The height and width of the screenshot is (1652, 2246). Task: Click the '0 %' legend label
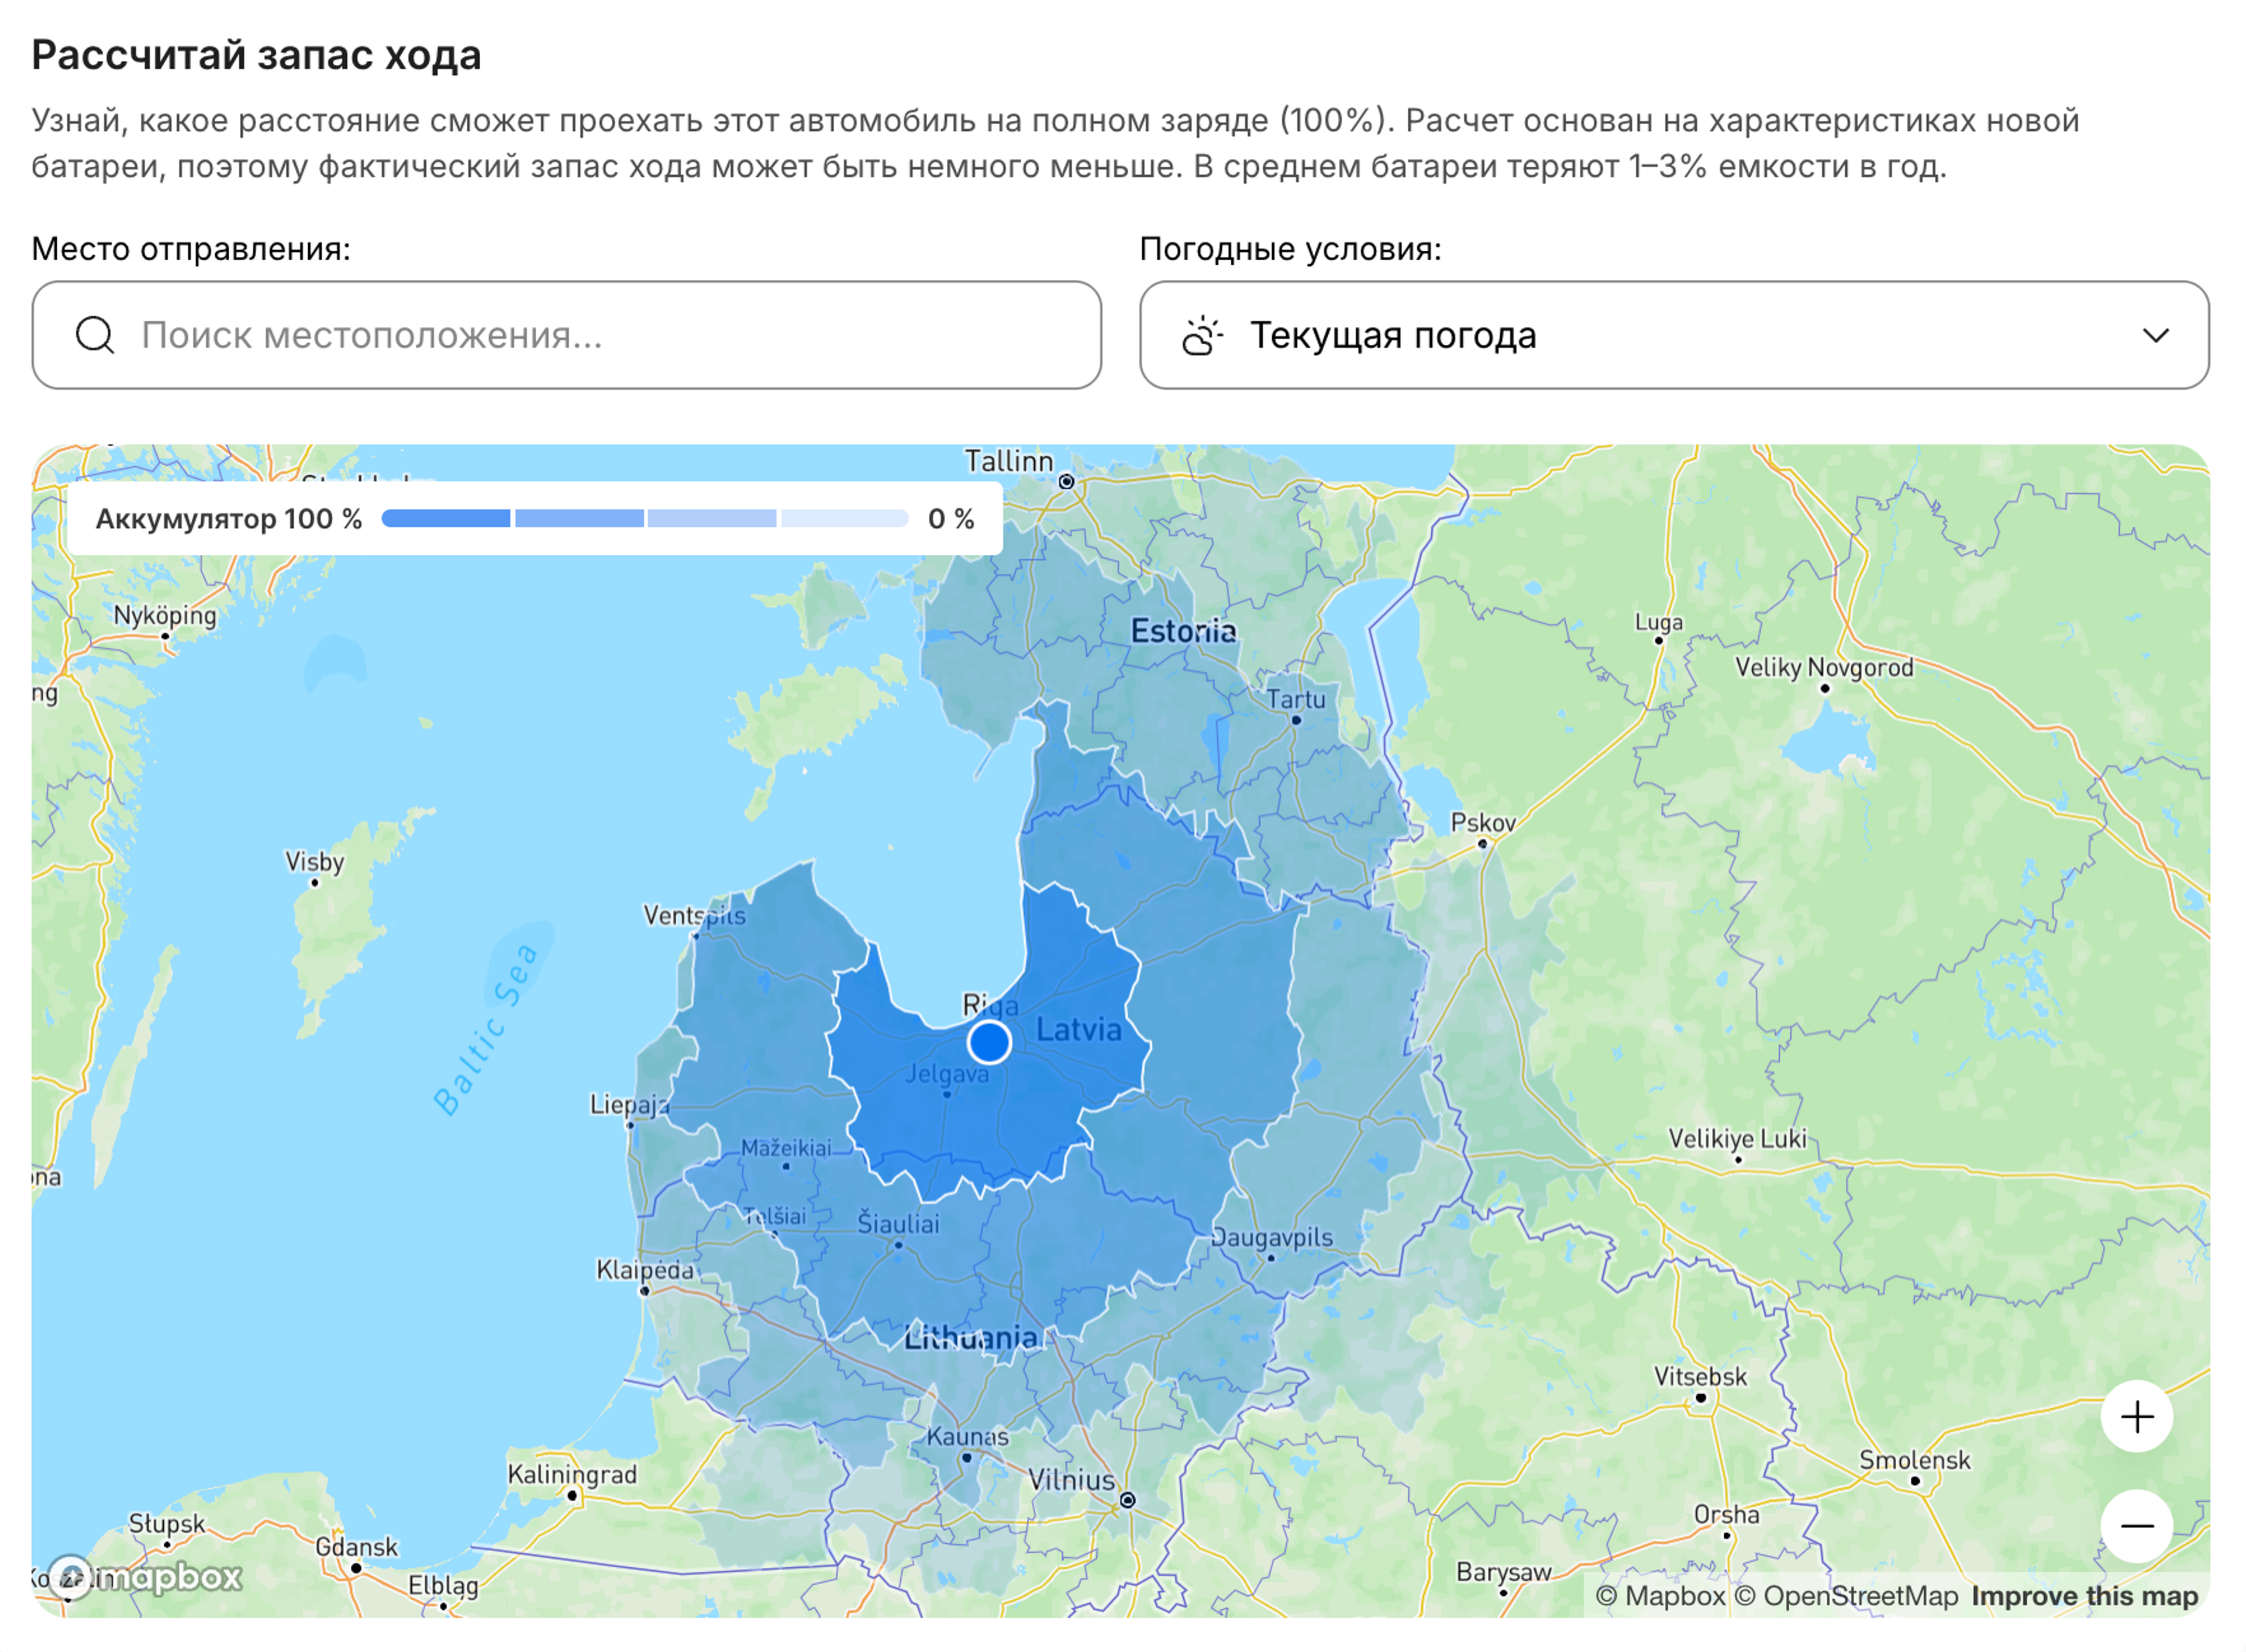pos(950,519)
